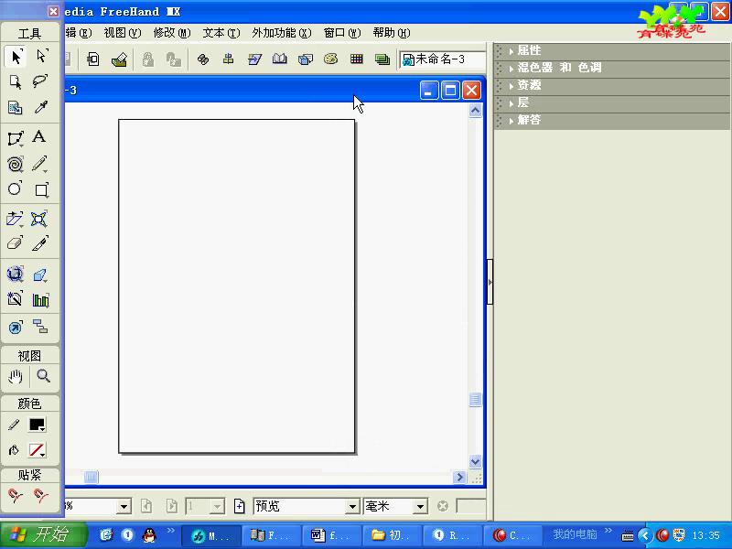Open the 视图 menu
Image resolution: width=732 pixels, height=549 pixels.
(123, 33)
